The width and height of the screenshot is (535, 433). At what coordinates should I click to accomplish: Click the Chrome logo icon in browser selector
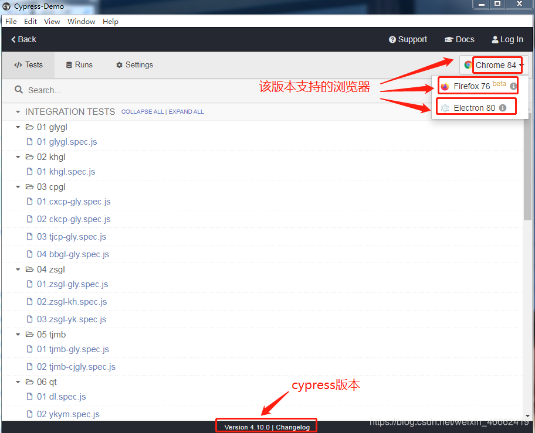(468, 64)
